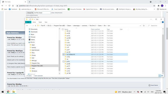Sort by Date modified column
This screenshot has height=94, width=168.
pyautogui.click(x=95, y=29)
